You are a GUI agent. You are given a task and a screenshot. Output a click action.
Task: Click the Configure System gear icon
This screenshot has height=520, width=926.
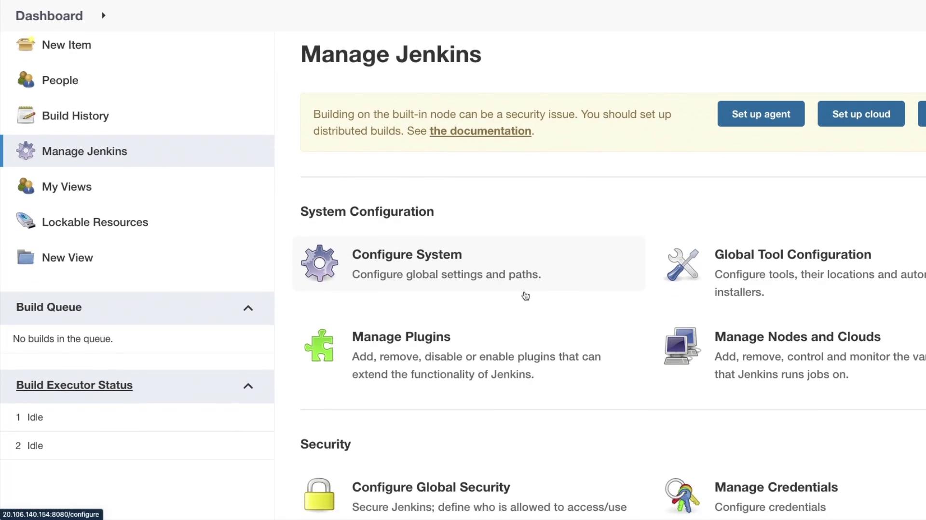(319, 263)
